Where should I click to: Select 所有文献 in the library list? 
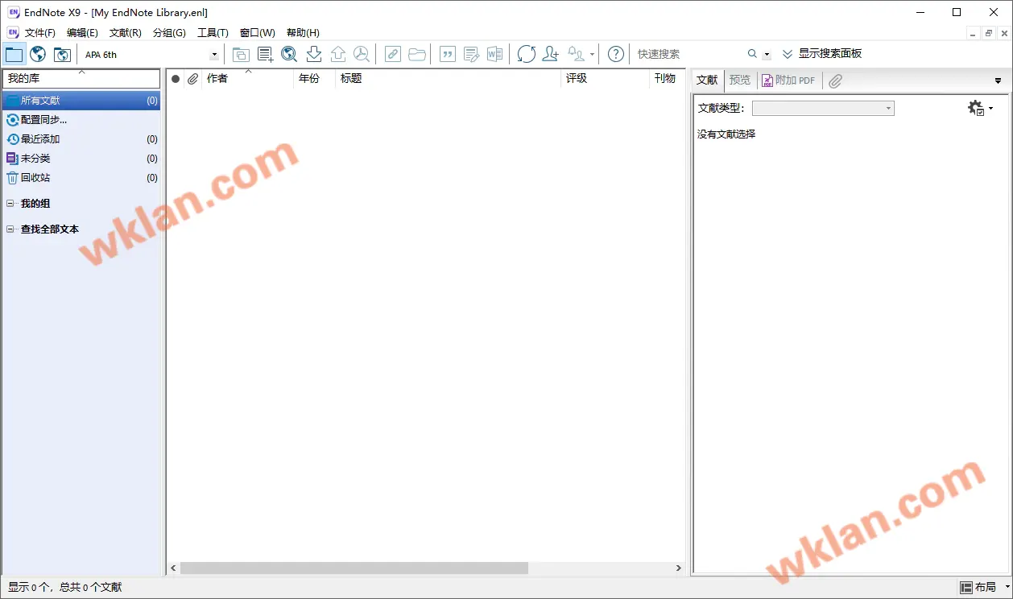tap(81, 101)
